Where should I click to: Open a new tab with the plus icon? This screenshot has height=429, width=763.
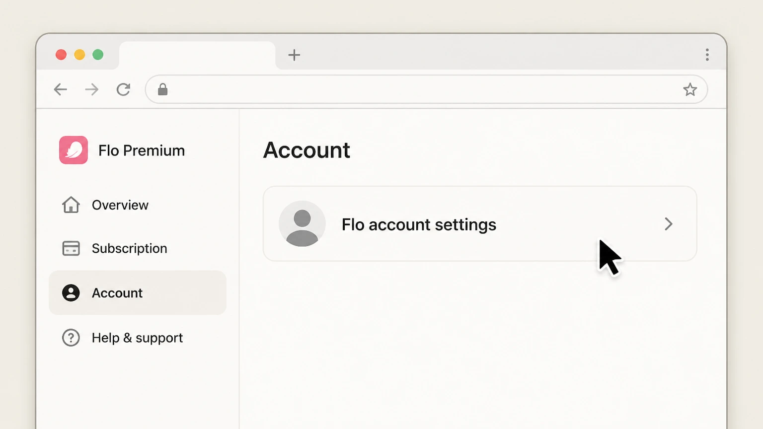click(x=294, y=55)
